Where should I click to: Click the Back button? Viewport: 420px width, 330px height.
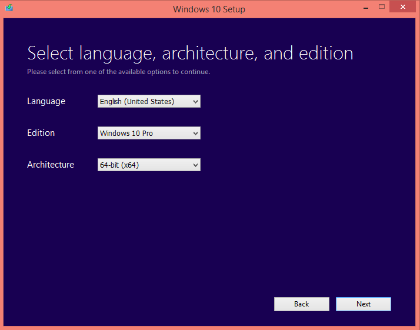[x=302, y=304]
